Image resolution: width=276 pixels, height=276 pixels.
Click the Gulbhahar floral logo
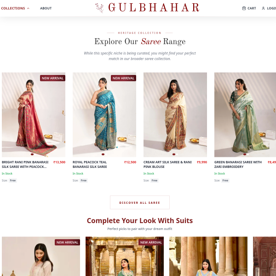[x=100, y=8]
